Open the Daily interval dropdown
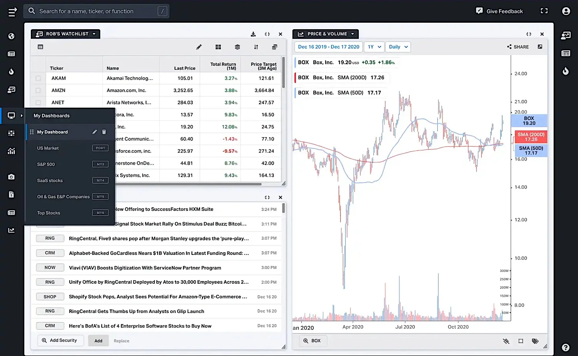The height and width of the screenshot is (356, 578). pos(398,47)
